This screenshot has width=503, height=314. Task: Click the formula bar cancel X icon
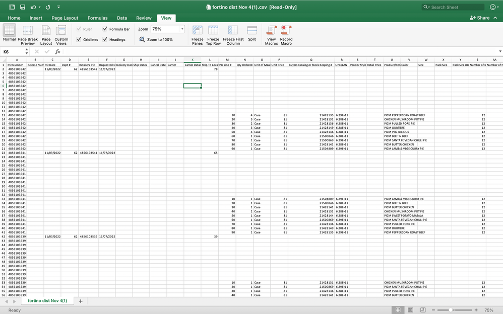(37, 52)
